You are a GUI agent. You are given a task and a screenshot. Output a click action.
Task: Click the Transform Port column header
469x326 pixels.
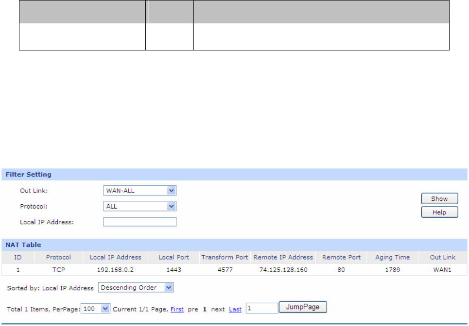coord(225,257)
